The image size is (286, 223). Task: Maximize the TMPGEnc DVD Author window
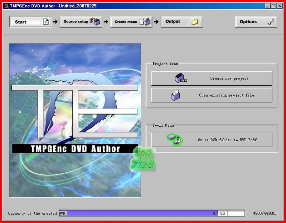pyautogui.click(x=273, y=6)
